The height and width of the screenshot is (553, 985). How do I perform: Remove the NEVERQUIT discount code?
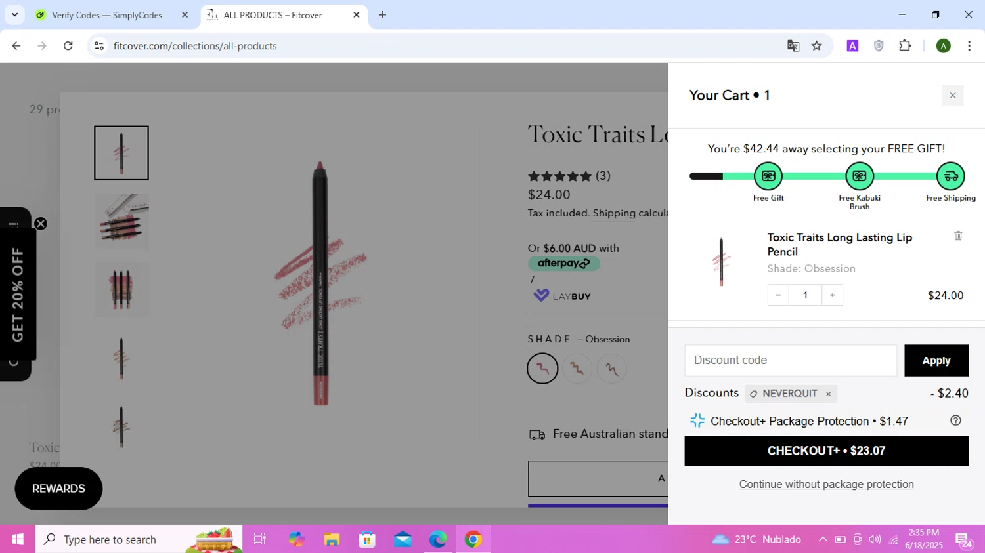[828, 394]
